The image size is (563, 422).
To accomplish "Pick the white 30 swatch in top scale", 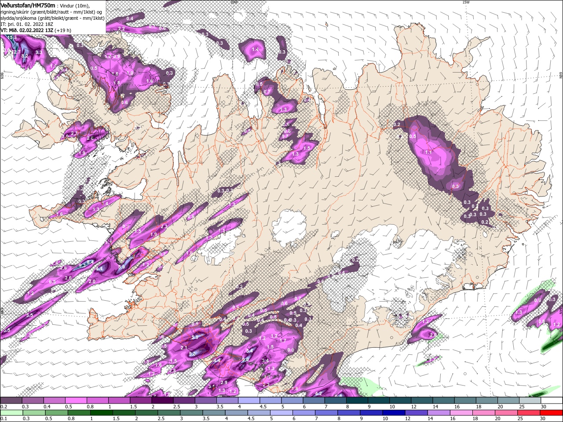I will pyautogui.click(x=552, y=400).
